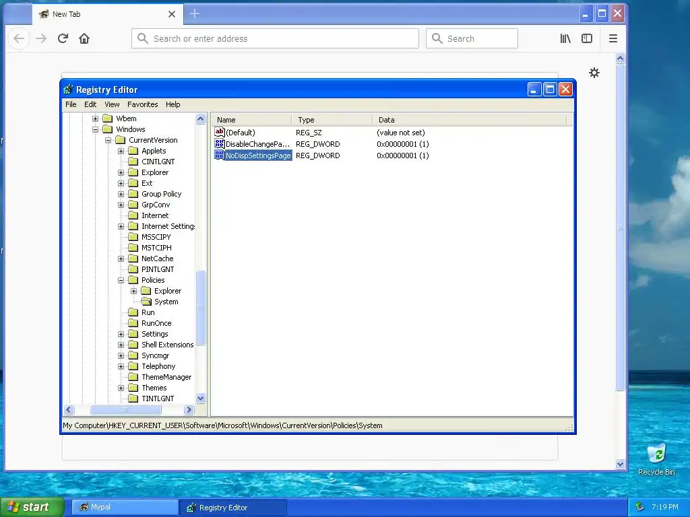The image size is (690, 517).
Task: Select the TINTLGNT key folder icon
Action: click(133, 399)
